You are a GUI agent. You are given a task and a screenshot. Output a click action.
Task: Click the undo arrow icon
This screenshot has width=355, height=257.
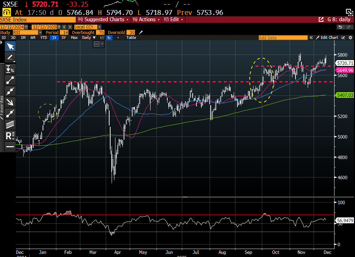click(340, 27)
